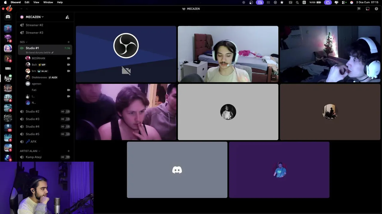Collapse the SES channel category

[24, 42]
